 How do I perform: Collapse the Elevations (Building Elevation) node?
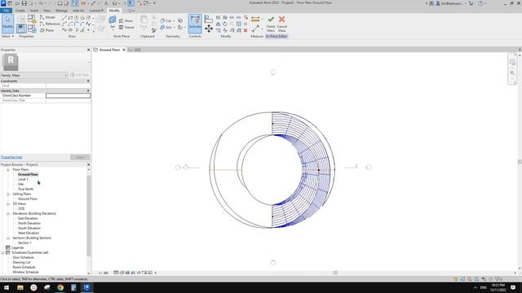(x=8, y=213)
